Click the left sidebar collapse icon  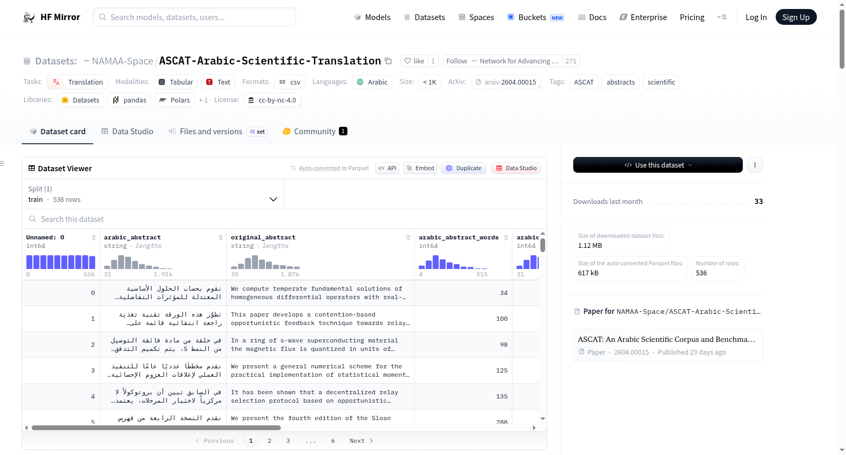(x=3, y=163)
